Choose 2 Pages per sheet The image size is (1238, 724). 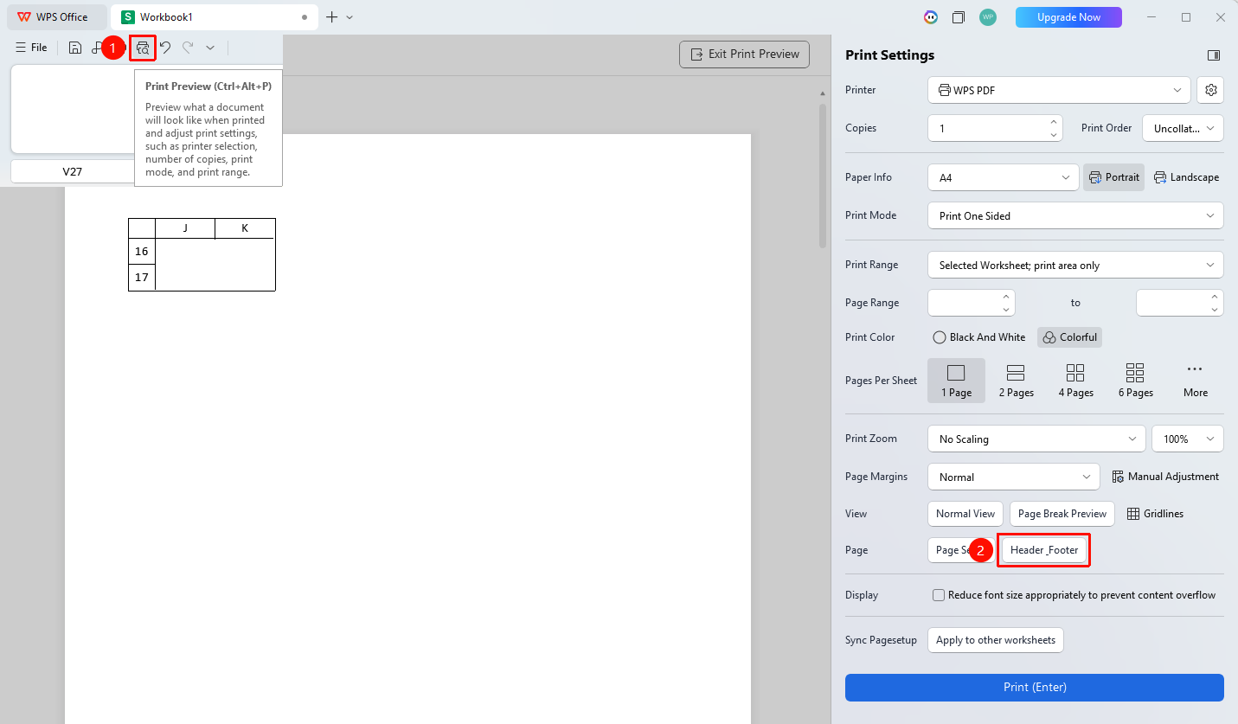click(1016, 381)
